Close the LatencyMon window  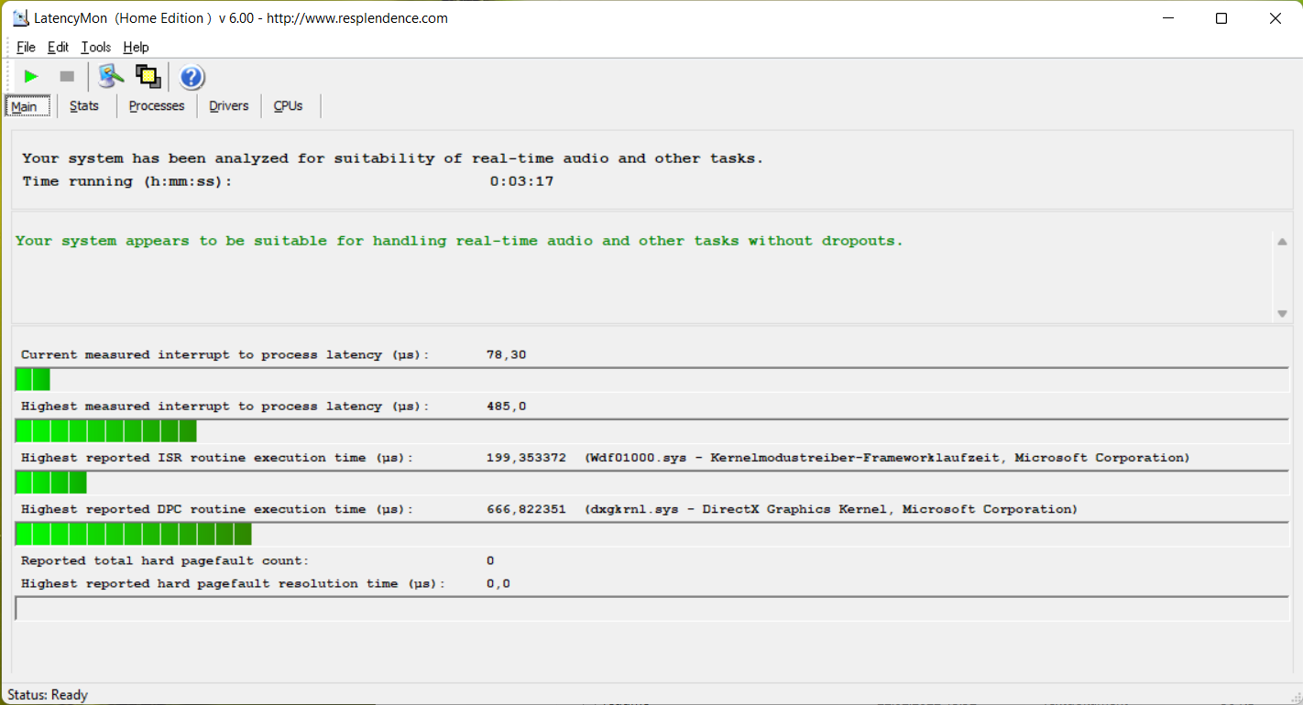1276,18
